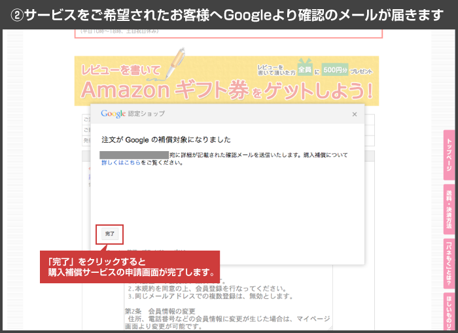458x333 pixels.
Task: Click the 第2条 会員情報の変更 text
Action: tap(160, 311)
